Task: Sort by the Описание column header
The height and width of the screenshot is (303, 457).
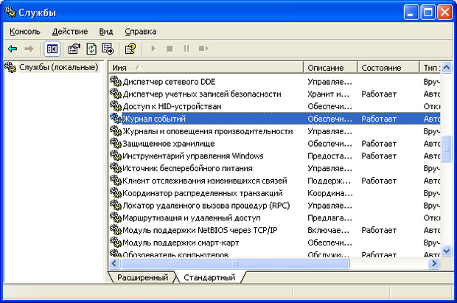Action: coord(330,68)
